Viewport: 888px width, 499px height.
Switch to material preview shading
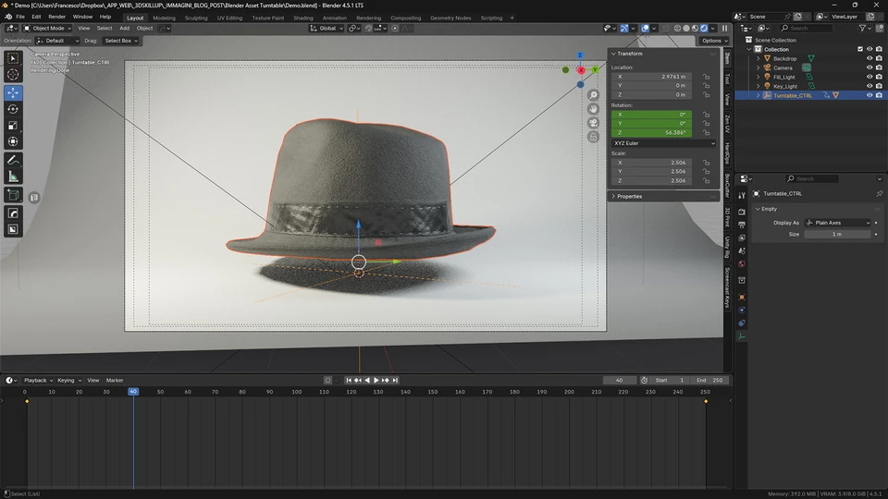coord(696,29)
